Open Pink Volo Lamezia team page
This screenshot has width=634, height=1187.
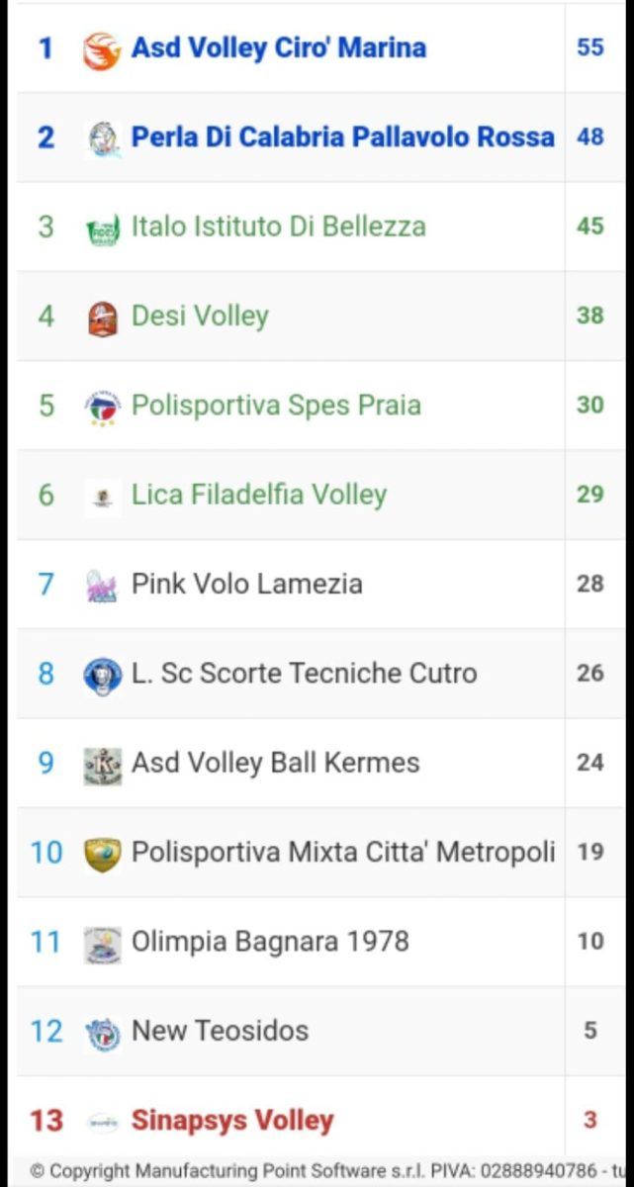click(247, 584)
